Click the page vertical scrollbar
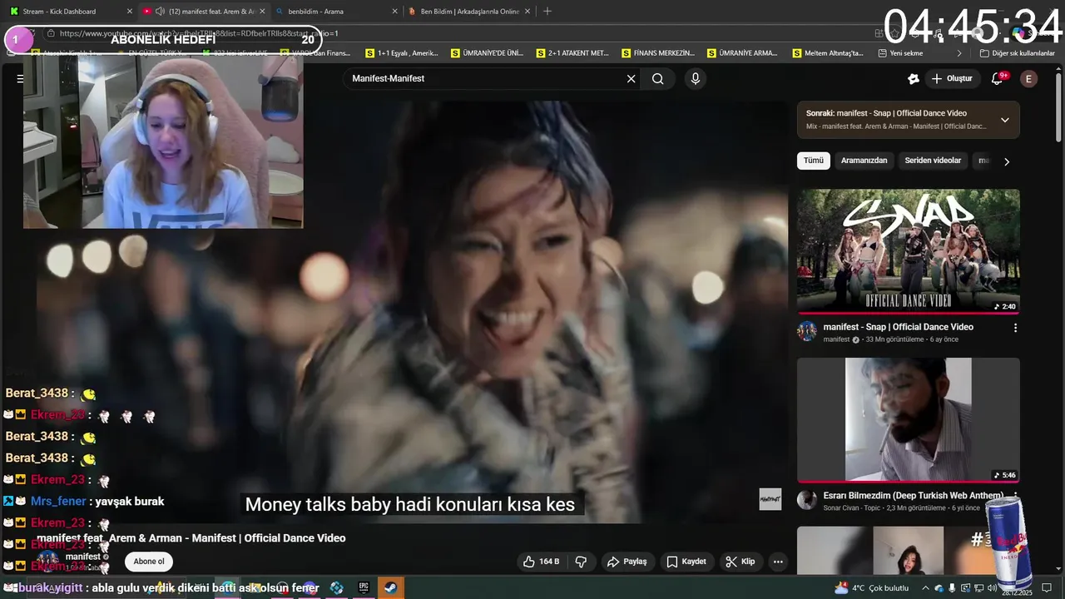1065x599 pixels. pos(1058,106)
